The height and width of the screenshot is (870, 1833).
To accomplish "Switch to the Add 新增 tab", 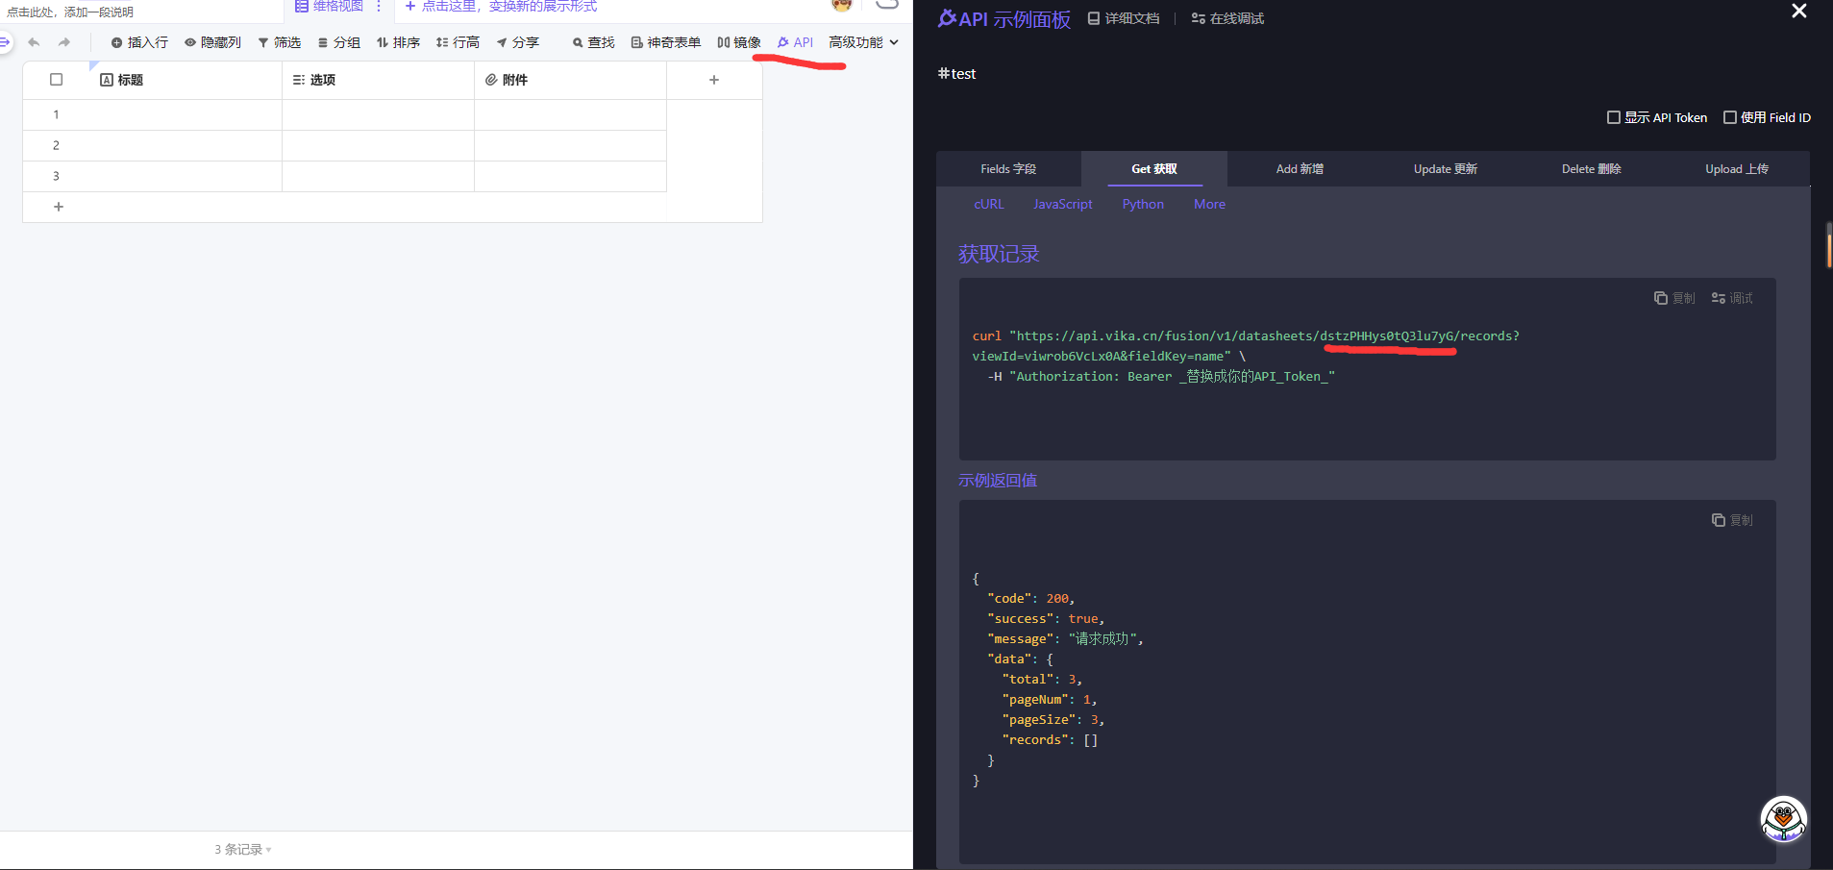I will pyautogui.click(x=1300, y=169).
